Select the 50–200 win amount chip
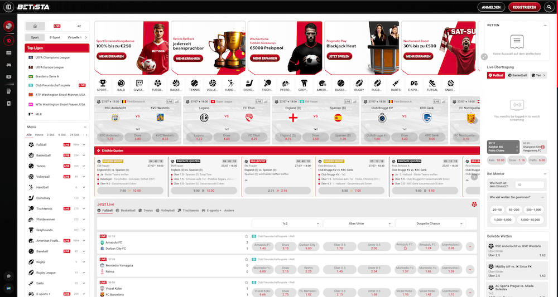The width and height of the screenshot is (558, 297). point(514,210)
